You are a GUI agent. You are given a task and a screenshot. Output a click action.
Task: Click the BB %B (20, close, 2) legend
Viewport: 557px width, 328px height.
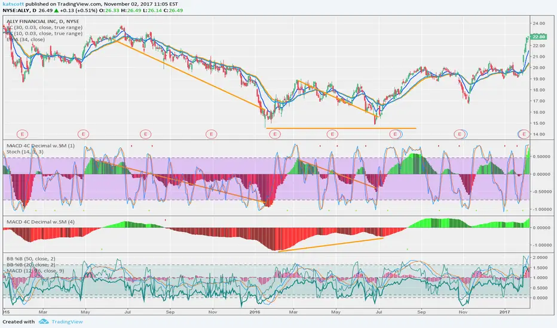31,265
